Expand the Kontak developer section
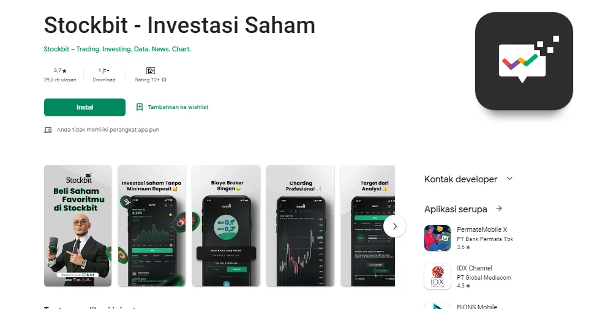The width and height of the screenshot is (597, 309). tap(510, 178)
